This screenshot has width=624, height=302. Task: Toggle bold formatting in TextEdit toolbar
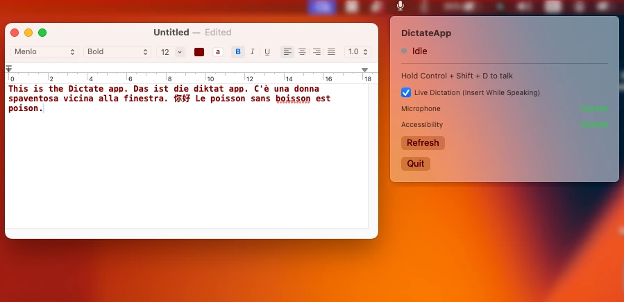tap(238, 52)
